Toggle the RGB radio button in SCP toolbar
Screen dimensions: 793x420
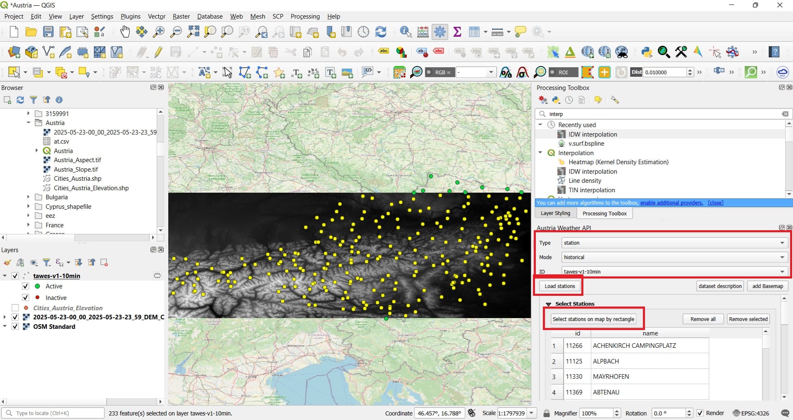(x=429, y=72)
